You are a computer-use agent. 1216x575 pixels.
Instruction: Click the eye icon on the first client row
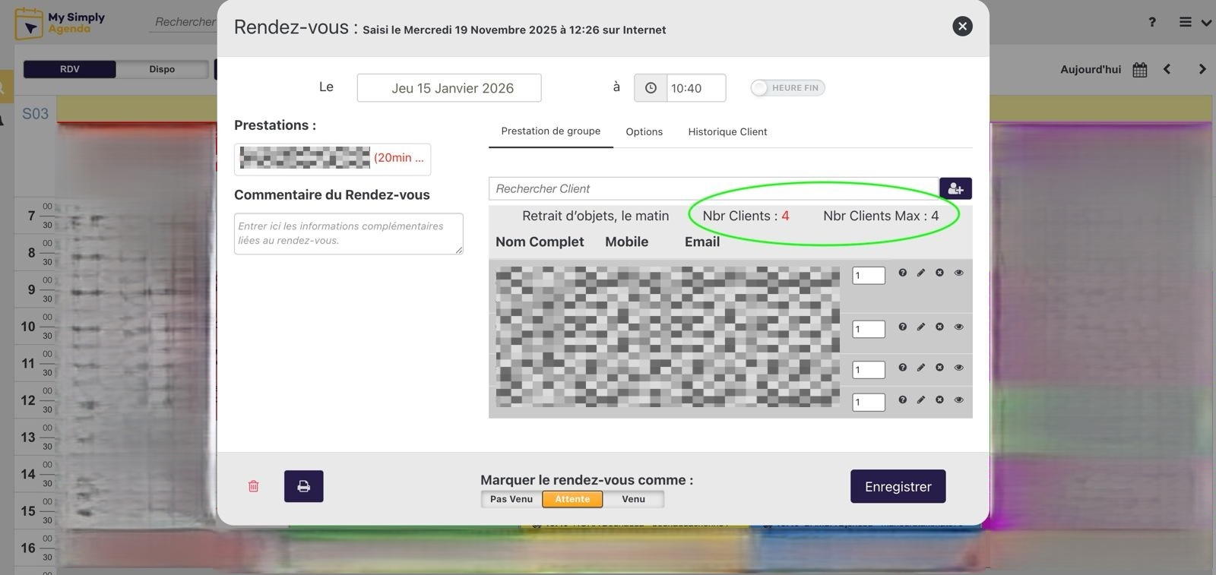(958, 273)
